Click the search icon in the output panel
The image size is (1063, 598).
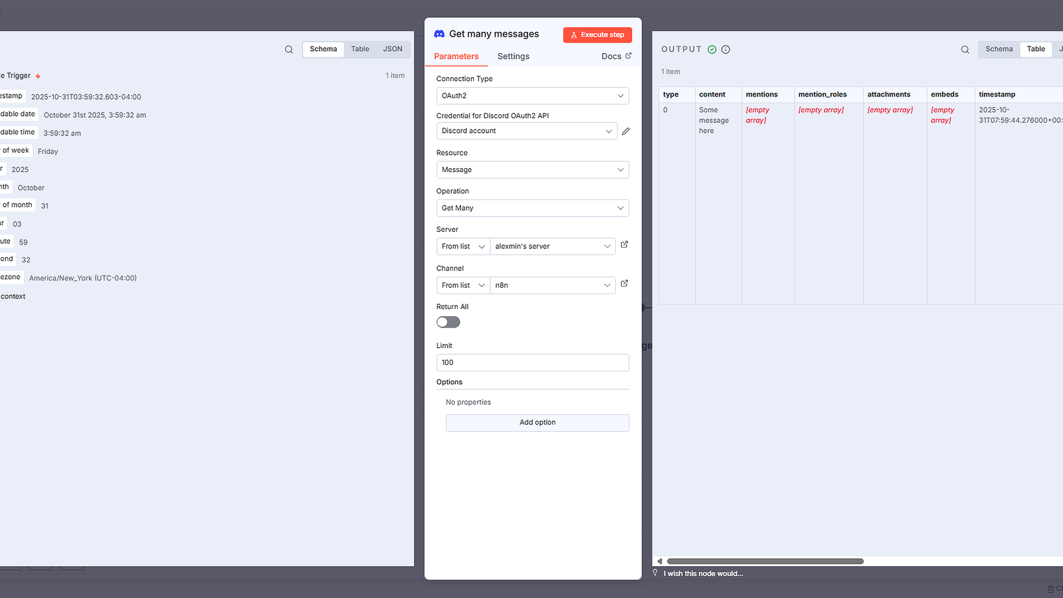click(965, 49)
